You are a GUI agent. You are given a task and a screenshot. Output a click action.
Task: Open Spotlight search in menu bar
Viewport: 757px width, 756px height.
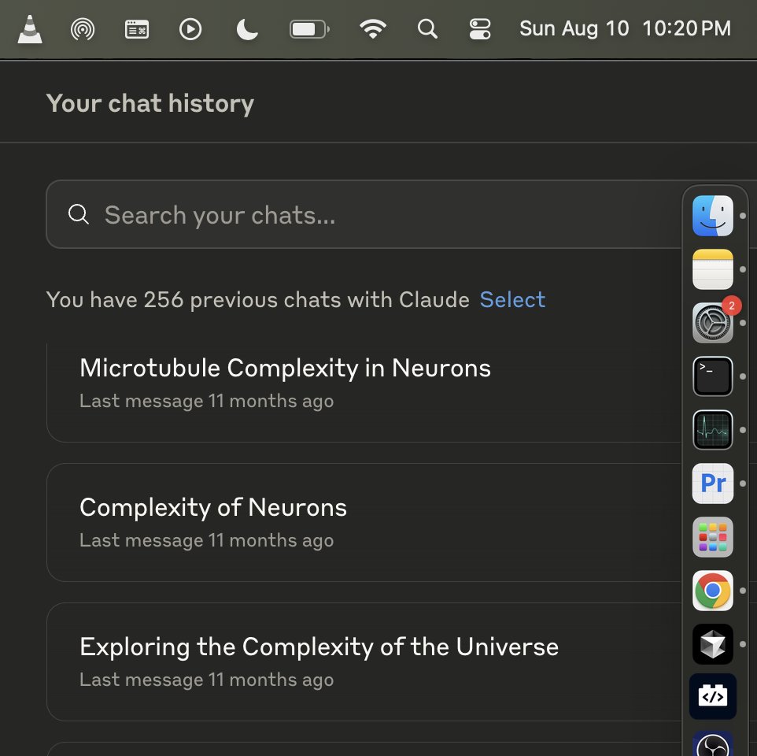(x=427, y=29)
